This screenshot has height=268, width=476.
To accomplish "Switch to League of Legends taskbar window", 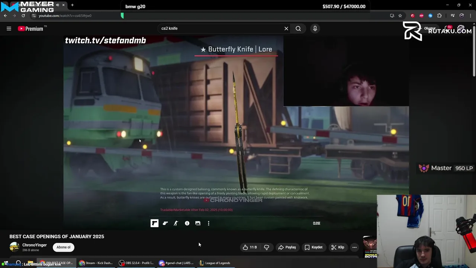I will pyautogui.click(x=215, y=263).
